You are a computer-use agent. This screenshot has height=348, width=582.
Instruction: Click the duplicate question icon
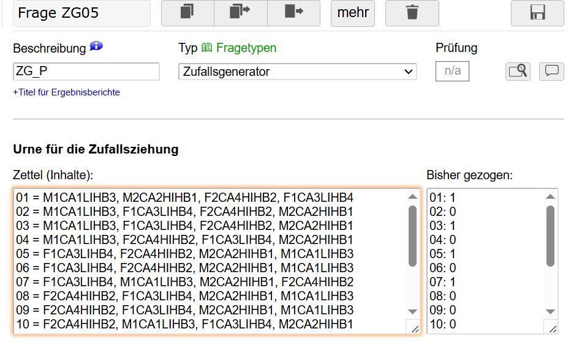pyautogui.click(x=187, y=13)
